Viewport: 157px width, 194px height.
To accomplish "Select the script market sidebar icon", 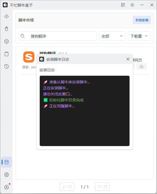I will (7, 162).
